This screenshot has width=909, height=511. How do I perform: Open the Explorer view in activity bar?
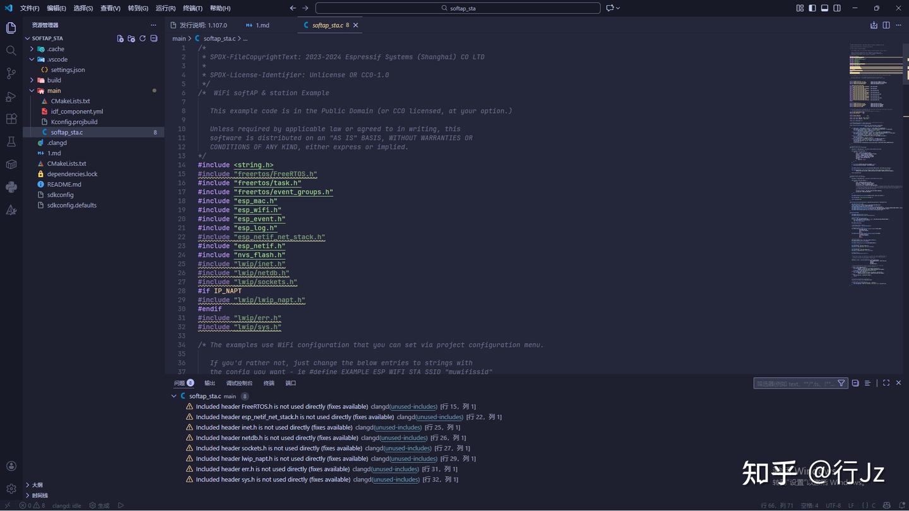coord(11,28)
